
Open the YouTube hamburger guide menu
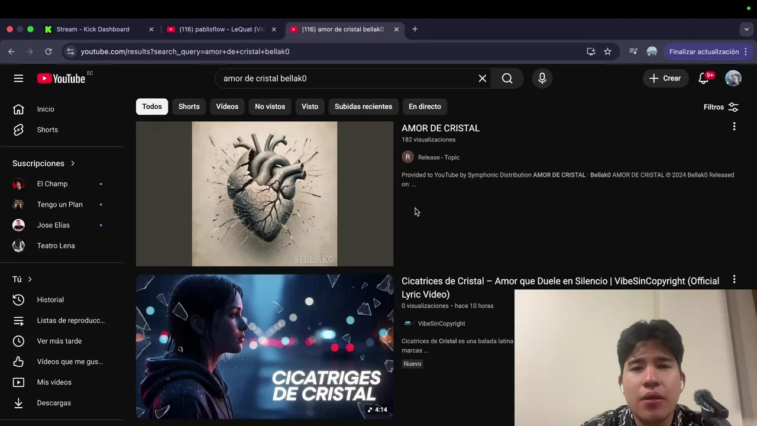[18, 78]
